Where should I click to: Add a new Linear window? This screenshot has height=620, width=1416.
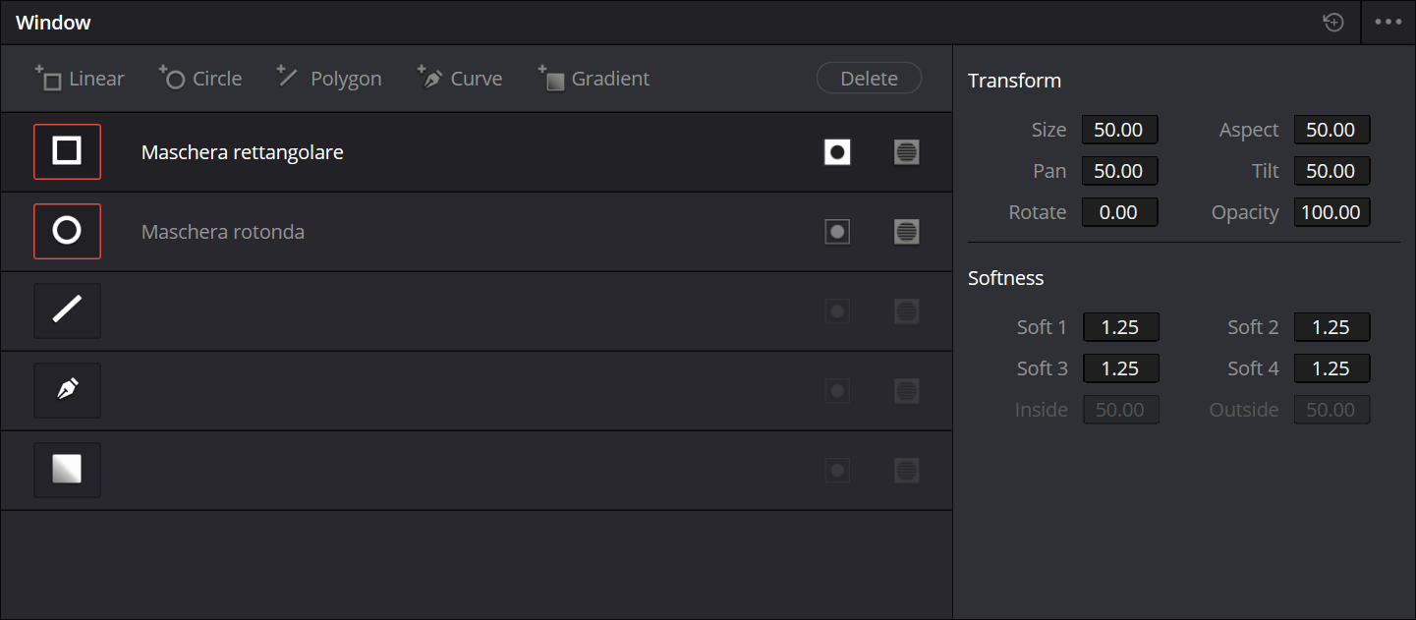pyautogui.click(x=80, y=79)
